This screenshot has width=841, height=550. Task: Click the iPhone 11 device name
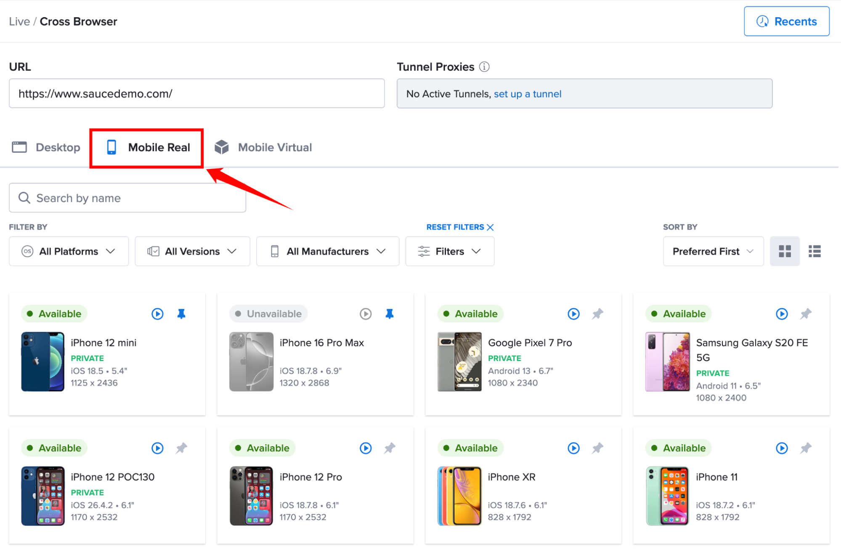717,477
